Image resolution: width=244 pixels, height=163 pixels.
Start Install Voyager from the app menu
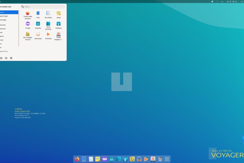coord(59,36)
